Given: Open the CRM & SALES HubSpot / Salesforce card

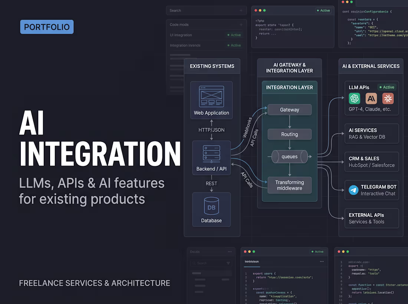Looking at the screenshot, I should pyautogui.click(x=372, y=162).
